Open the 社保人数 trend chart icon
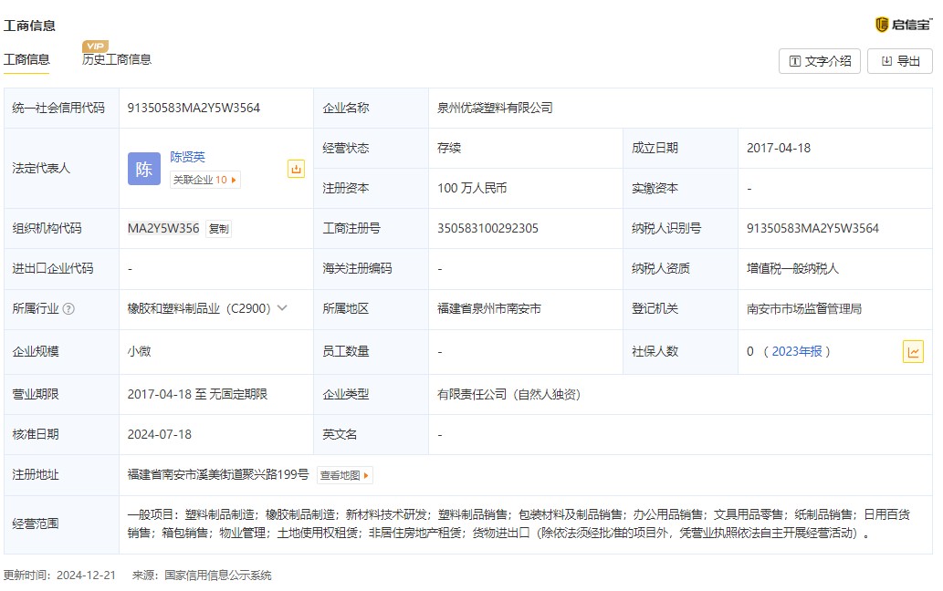943x591 pixels. tap(912, 351)
